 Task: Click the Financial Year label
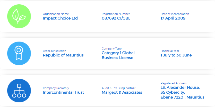170,51
